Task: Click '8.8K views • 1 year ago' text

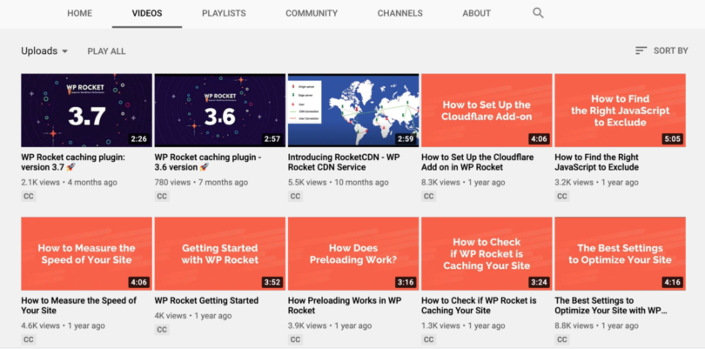Action: 597,326
